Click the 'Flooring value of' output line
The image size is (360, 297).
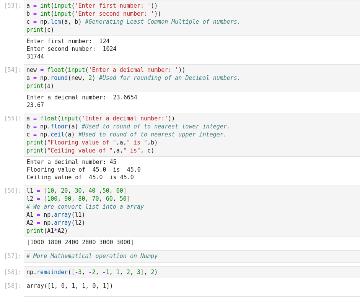[83, 170]
